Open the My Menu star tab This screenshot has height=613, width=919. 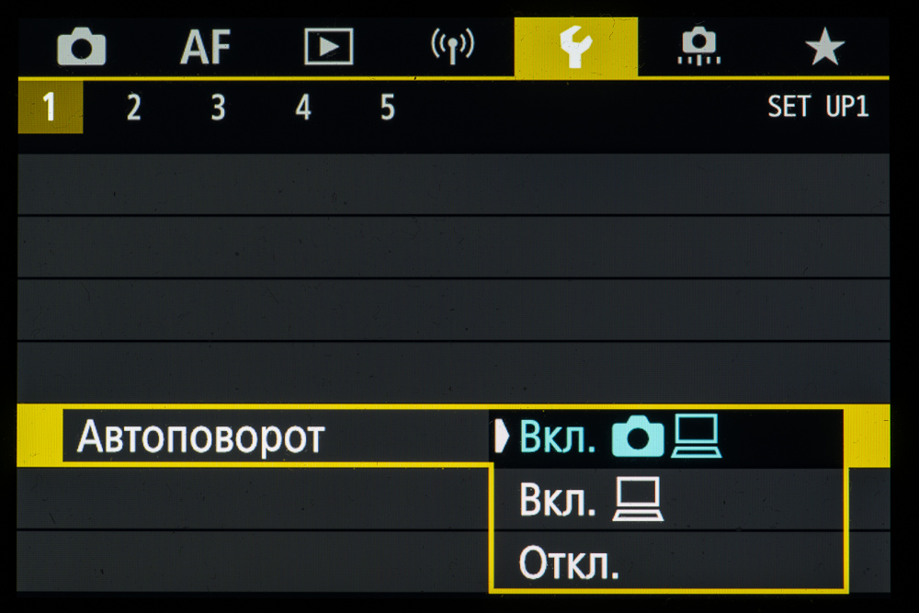tap(824, 48)
